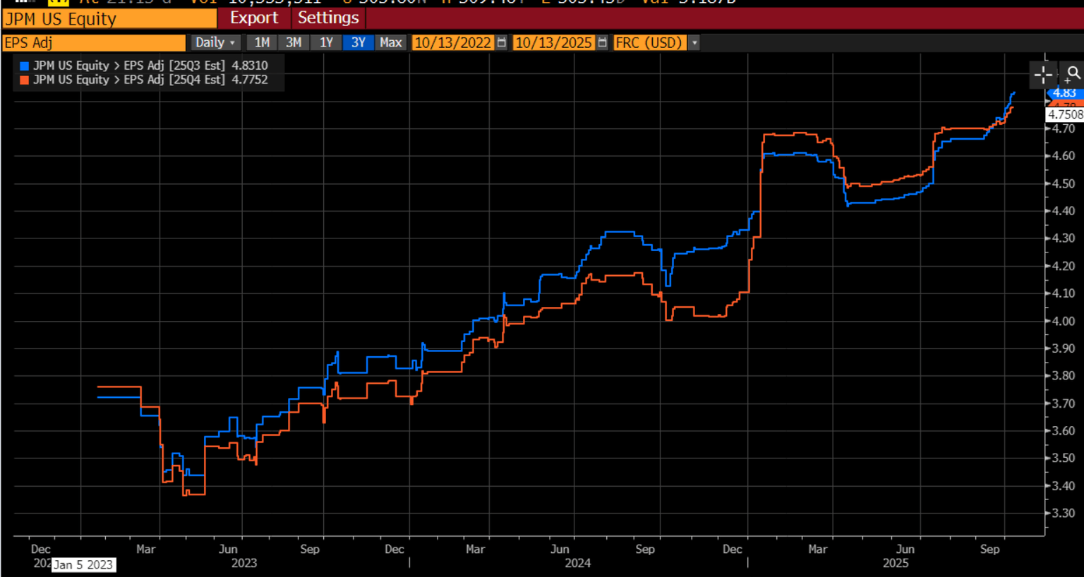The image size is (1084, 577).
Task: Click the 2023 year label on x-axis
Action: point(244,564)
